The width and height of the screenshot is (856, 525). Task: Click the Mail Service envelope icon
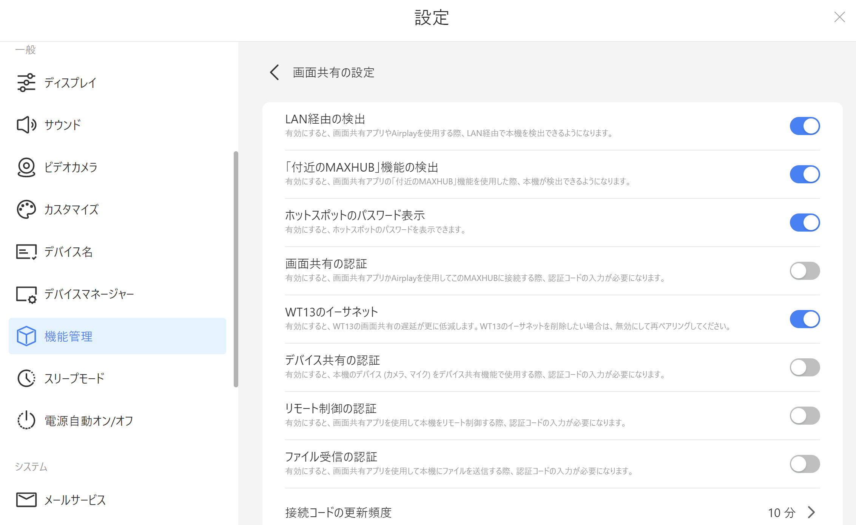(x=26, y=500)
